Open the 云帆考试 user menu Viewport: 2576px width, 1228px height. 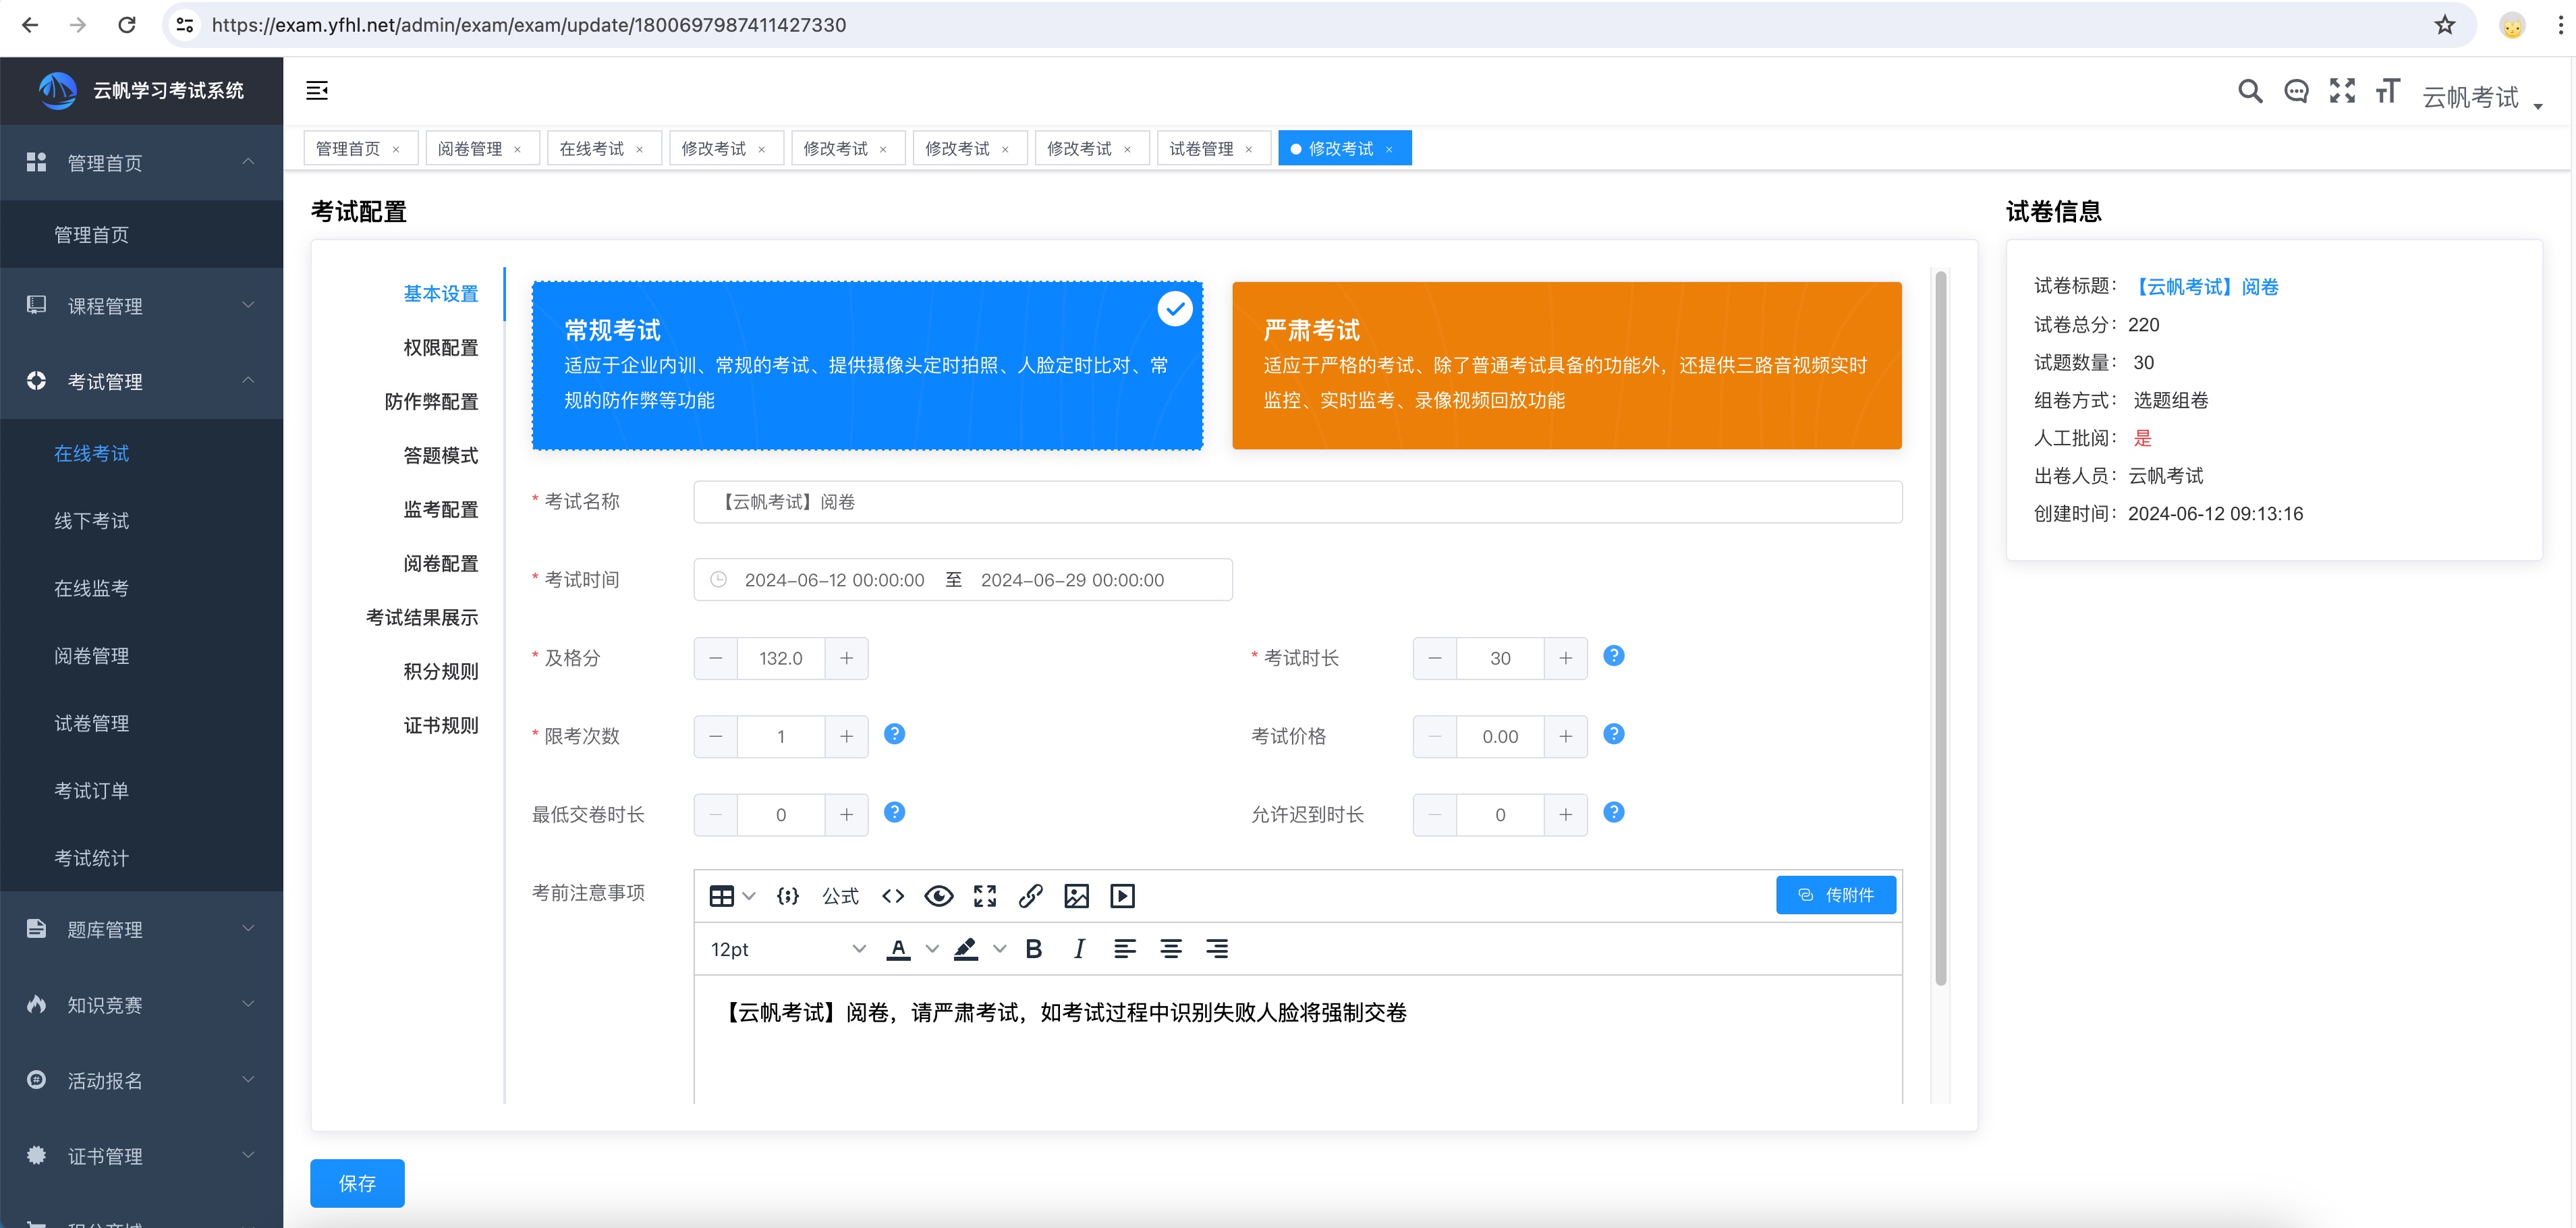click(x=2482, y=97)
